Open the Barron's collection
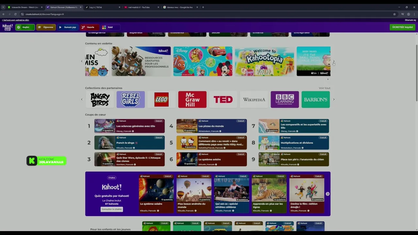 coord(315,100)
